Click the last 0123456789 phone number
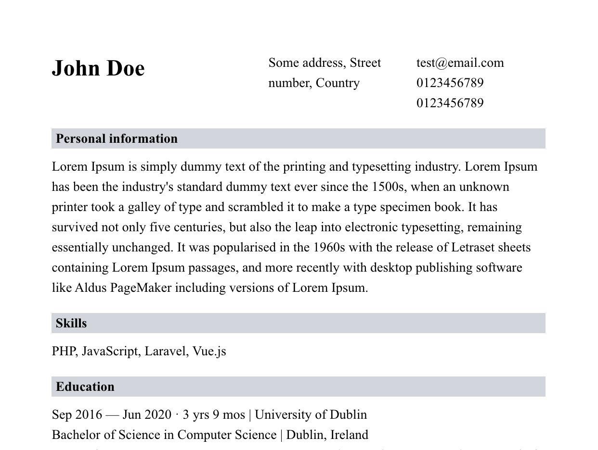The image size is (598, 450). tap(450, 103)
